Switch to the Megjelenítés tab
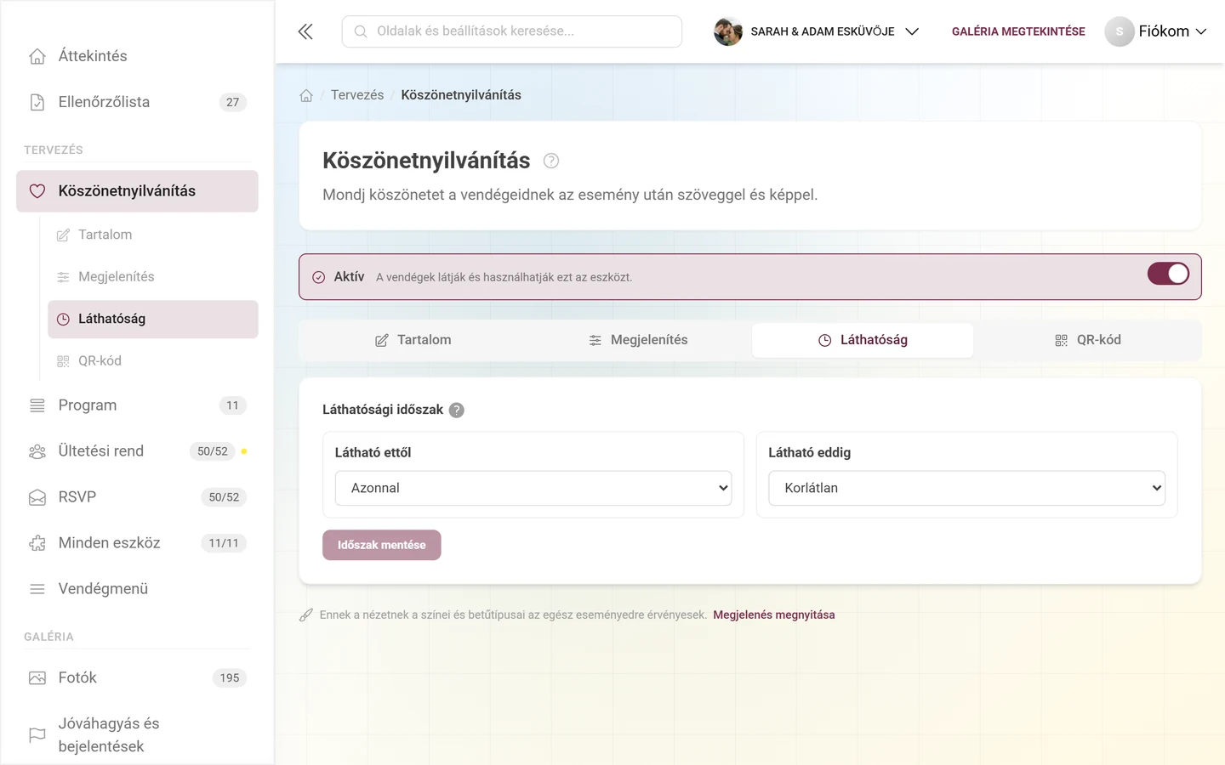The height and width of the screenshot is (765, 1225). (638, 340)
